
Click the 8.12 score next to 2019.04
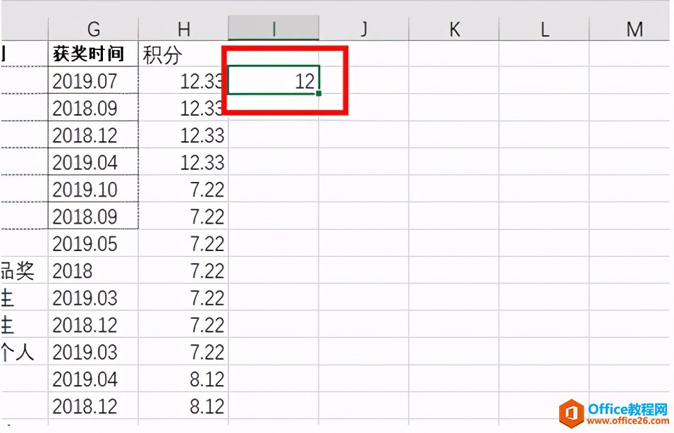click(x=183, y=379)
